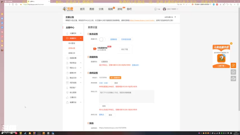
Task: Click the 直播带货 shopping bag icon
Action: [67, 102]
